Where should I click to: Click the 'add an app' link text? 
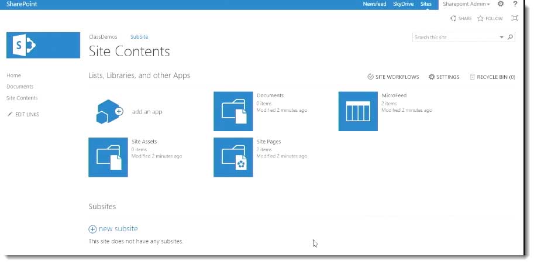[147, 112]
